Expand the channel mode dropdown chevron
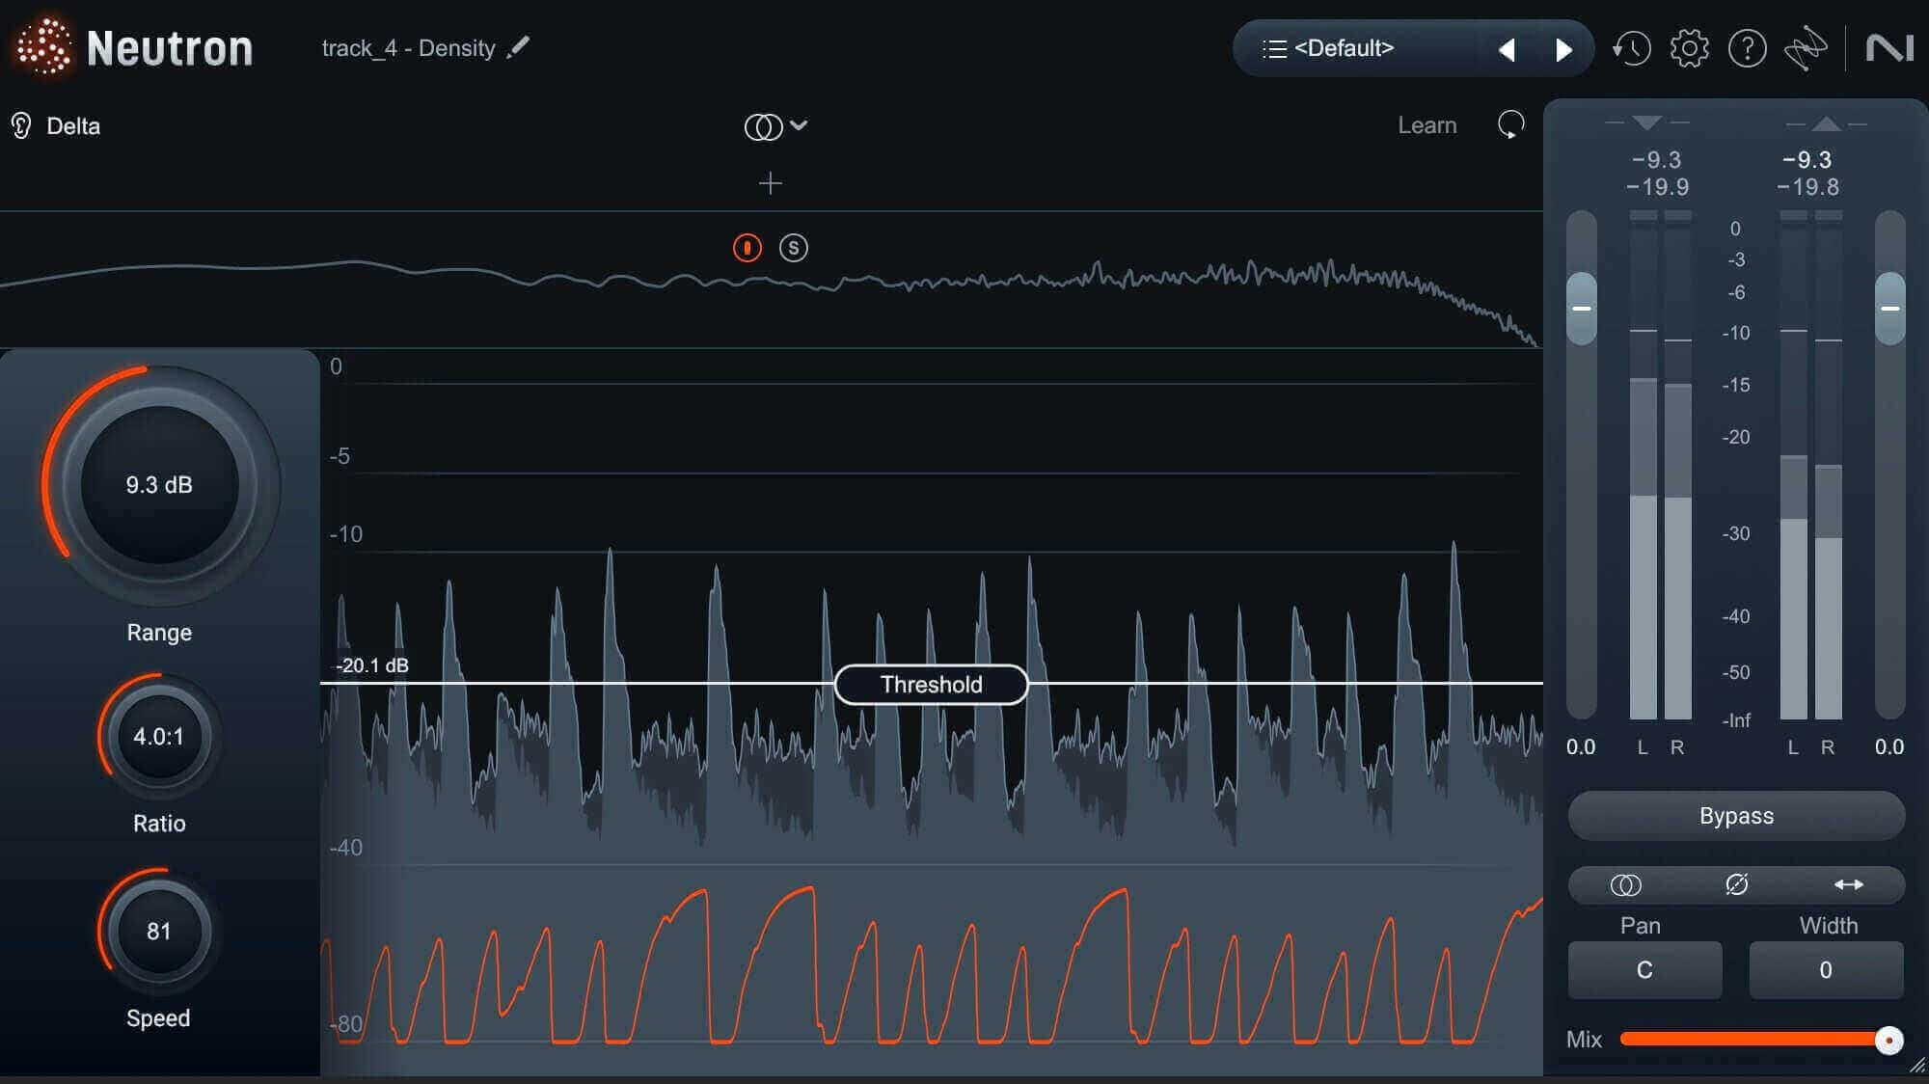The width and height of the screenshot is (1929, 1084). coord(799,124)
